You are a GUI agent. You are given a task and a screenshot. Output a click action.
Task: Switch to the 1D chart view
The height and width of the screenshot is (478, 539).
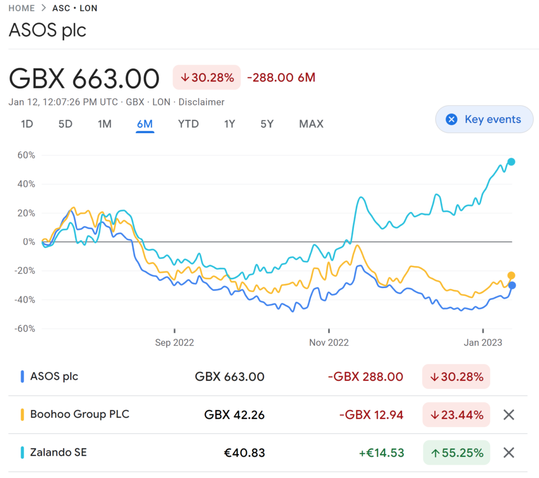tap(26, 124)
